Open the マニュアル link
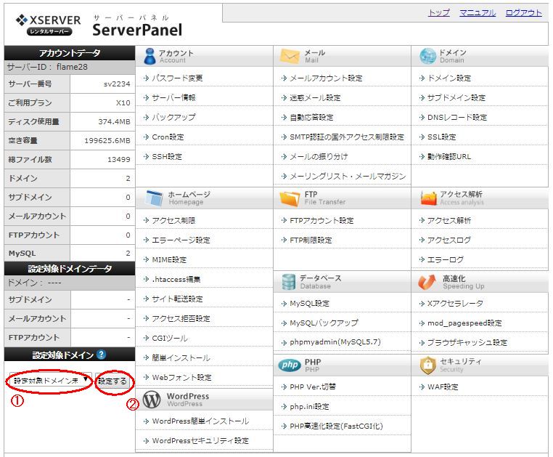 coord(478,12)
